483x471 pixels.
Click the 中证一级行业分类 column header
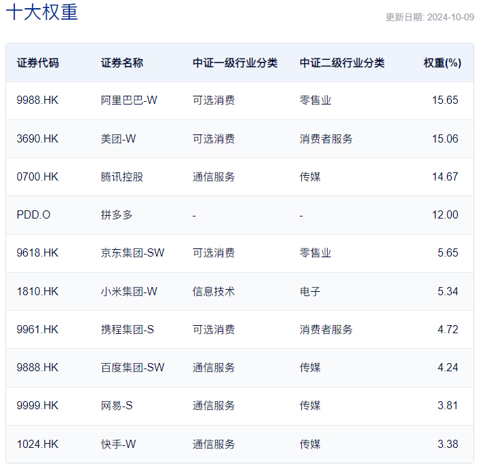coord(235,63)
